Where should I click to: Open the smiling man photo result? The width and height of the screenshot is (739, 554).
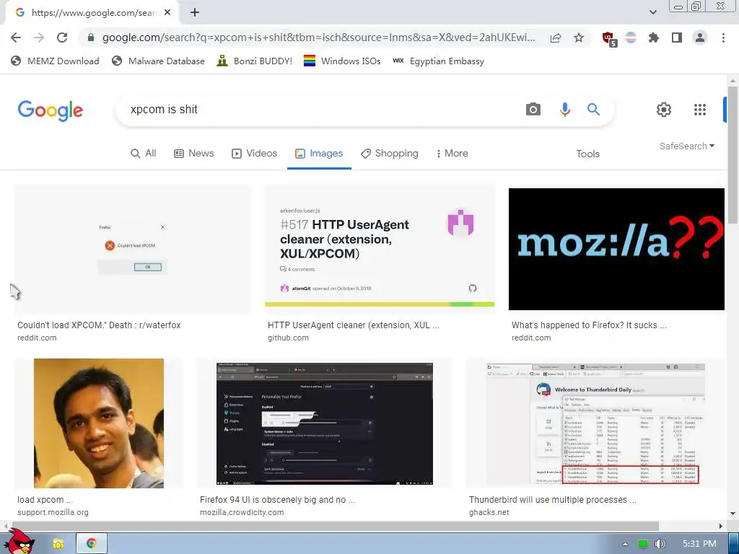coord(99,423)
